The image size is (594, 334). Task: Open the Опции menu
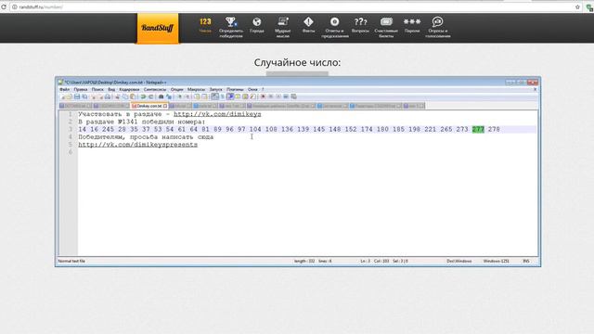pyautogui.click(x=176, y=89)
